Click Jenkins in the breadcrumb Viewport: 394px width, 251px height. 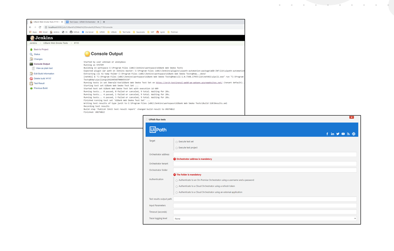33,43
